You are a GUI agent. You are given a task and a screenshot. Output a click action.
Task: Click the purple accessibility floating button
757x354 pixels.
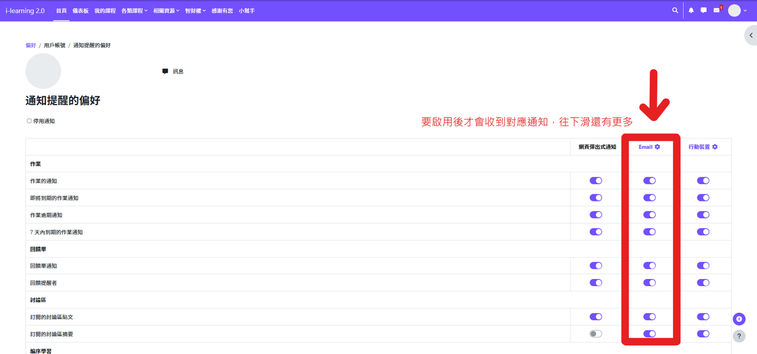tap(739, 319)
